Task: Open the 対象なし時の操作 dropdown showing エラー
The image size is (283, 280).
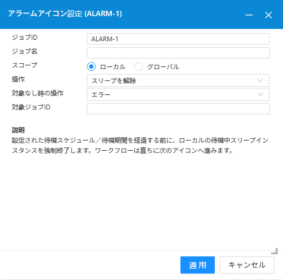Action: (x=178, y=94)
